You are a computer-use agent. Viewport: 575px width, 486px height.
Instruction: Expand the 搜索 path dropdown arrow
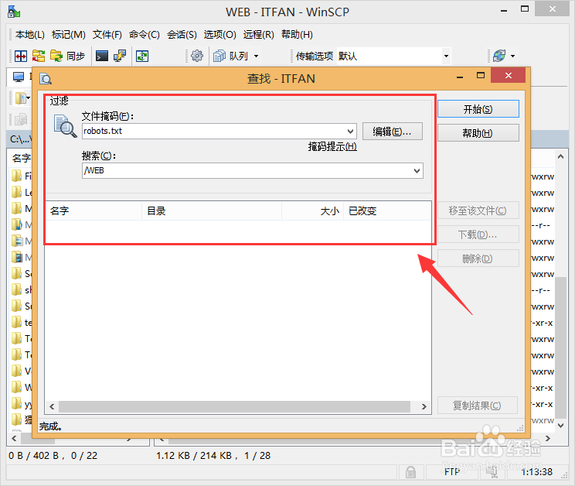[417, 171]
